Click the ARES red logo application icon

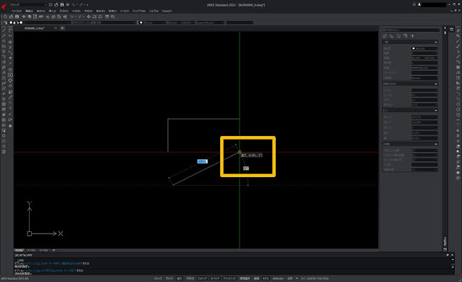4,6
